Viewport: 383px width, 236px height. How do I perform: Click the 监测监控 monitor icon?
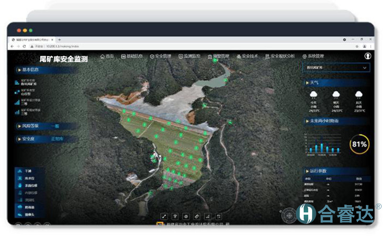[180, 56]
